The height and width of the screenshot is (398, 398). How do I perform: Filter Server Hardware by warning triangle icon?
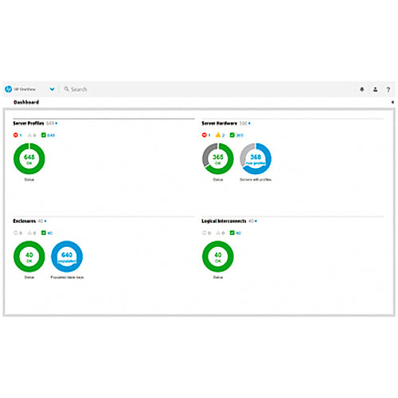218,135
